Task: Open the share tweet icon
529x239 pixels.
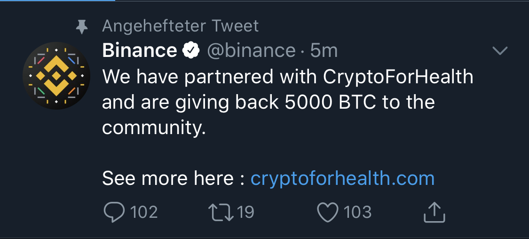Action: pos(434,212)
